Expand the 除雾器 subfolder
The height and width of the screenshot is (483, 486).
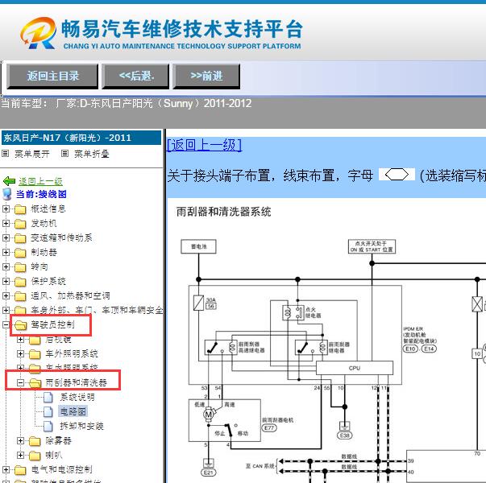[20, 440]
